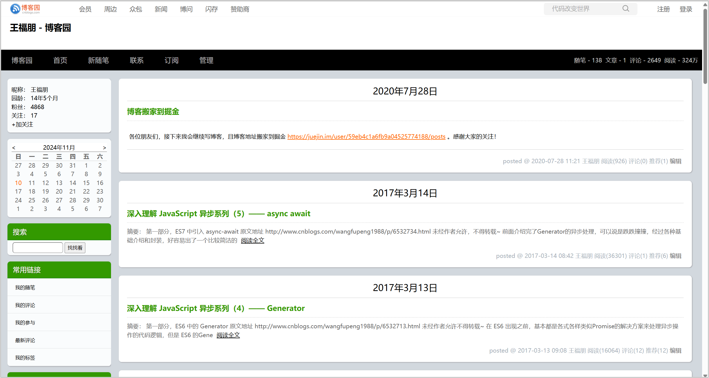This screenshot has height=378, width=709.
Task: Click +加关注 to follow the author
Action: [x=22, y=125]
